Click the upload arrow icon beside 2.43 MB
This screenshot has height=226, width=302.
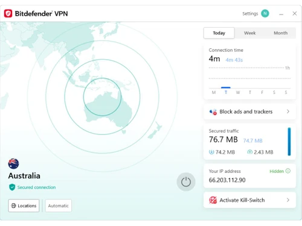[x=249, y=152]
